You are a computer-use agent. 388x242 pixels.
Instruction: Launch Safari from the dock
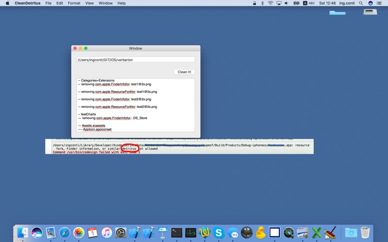click(65, 233)
